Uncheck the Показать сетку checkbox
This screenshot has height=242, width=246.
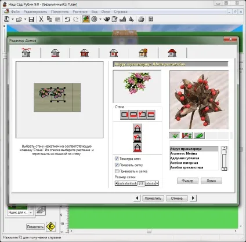click(117, 165)
